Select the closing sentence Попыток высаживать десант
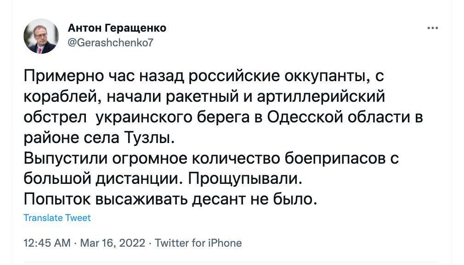This screenshot has width=464, height=265. (135, 199)
